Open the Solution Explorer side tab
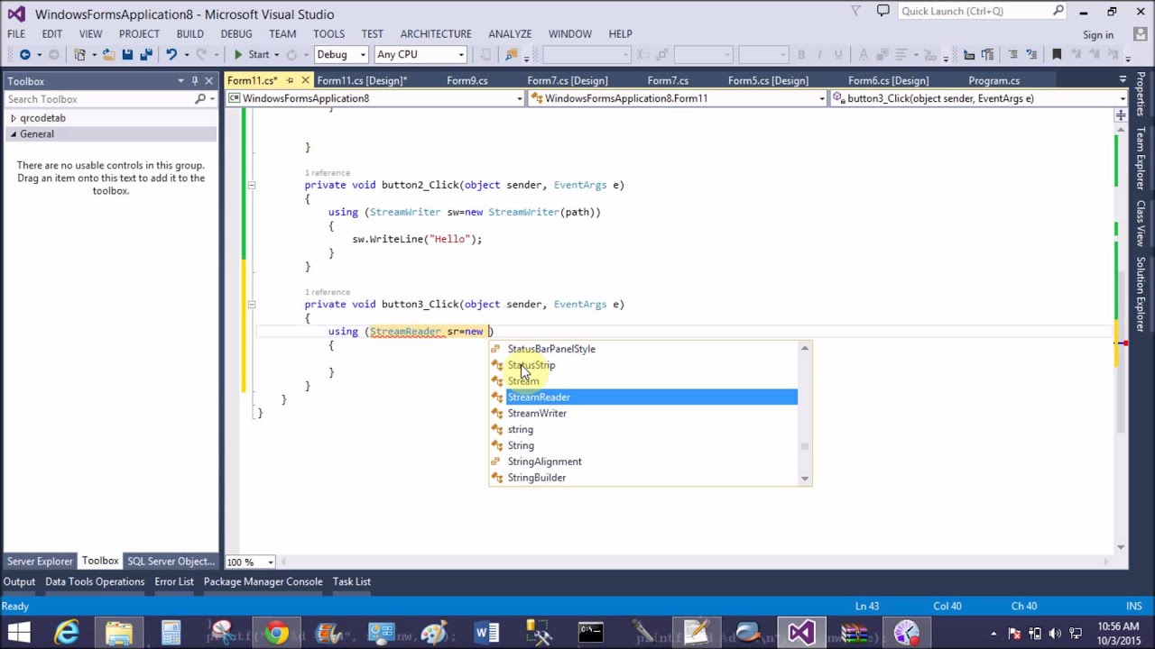 point(1141,295)
